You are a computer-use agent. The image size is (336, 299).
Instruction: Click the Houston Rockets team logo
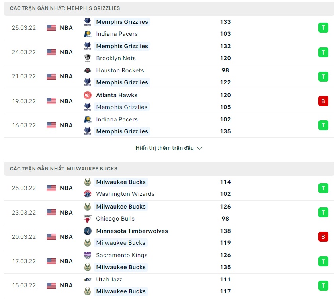tap(88, 70)
